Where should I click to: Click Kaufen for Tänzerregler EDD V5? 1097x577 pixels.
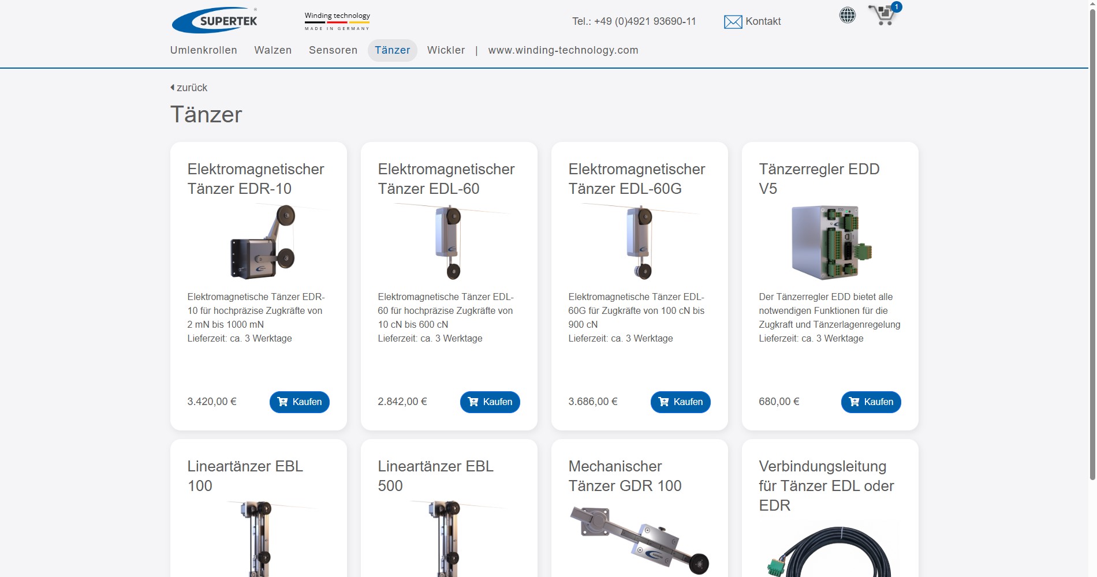click(x=871, y=402)
